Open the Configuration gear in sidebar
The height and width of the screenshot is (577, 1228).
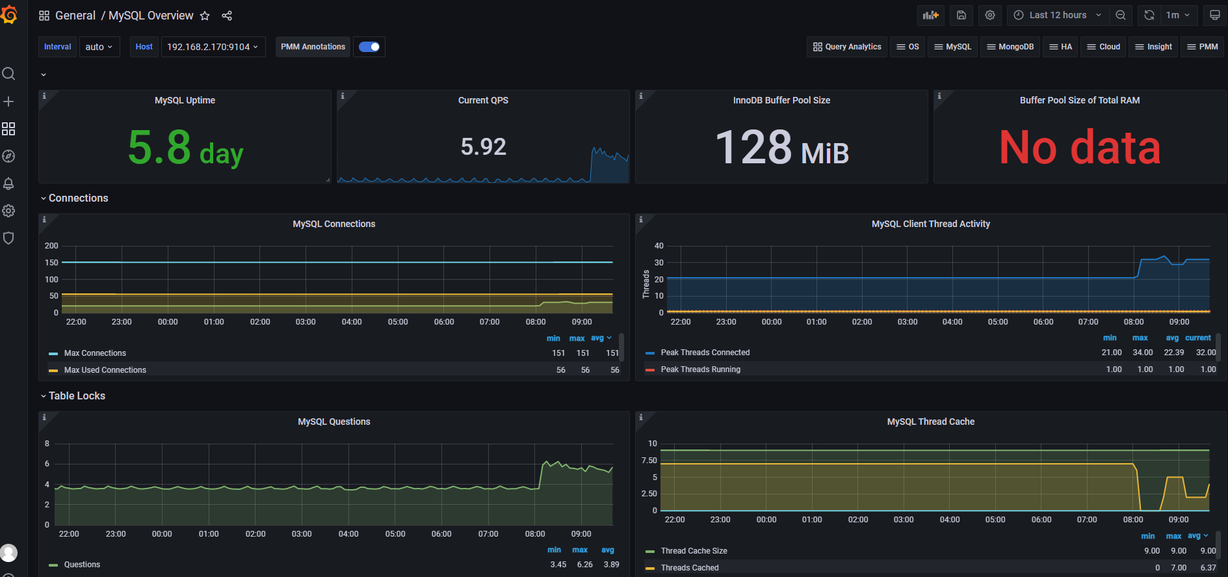pos(8,211)
